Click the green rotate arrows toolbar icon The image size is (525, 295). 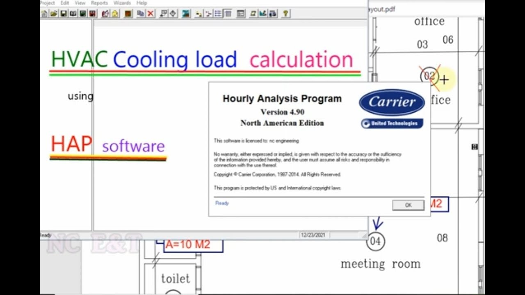tap(253, 14)
